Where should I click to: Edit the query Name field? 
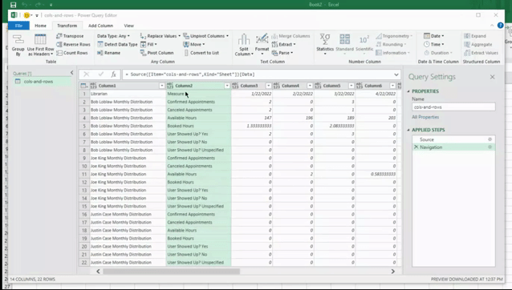pyautogui.click(x=453, y=107)
